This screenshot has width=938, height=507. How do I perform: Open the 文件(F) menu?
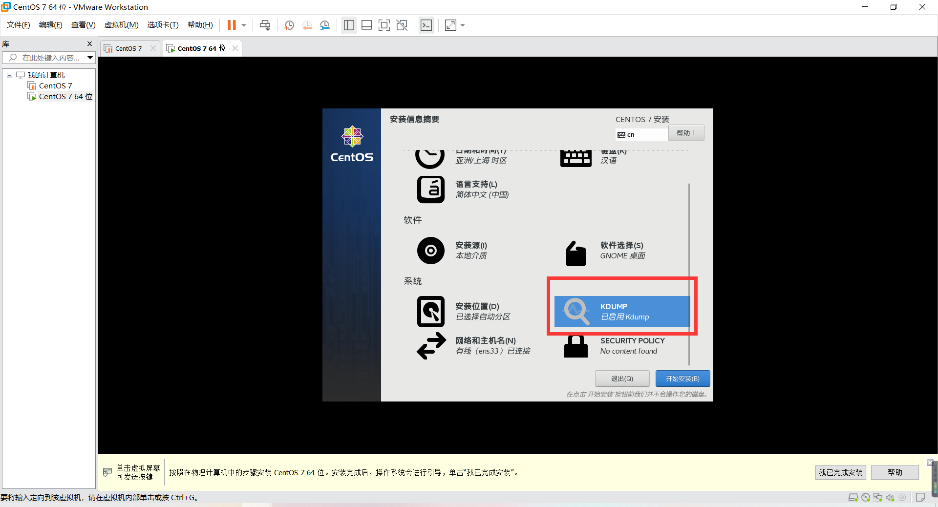[x=19, y=25]
